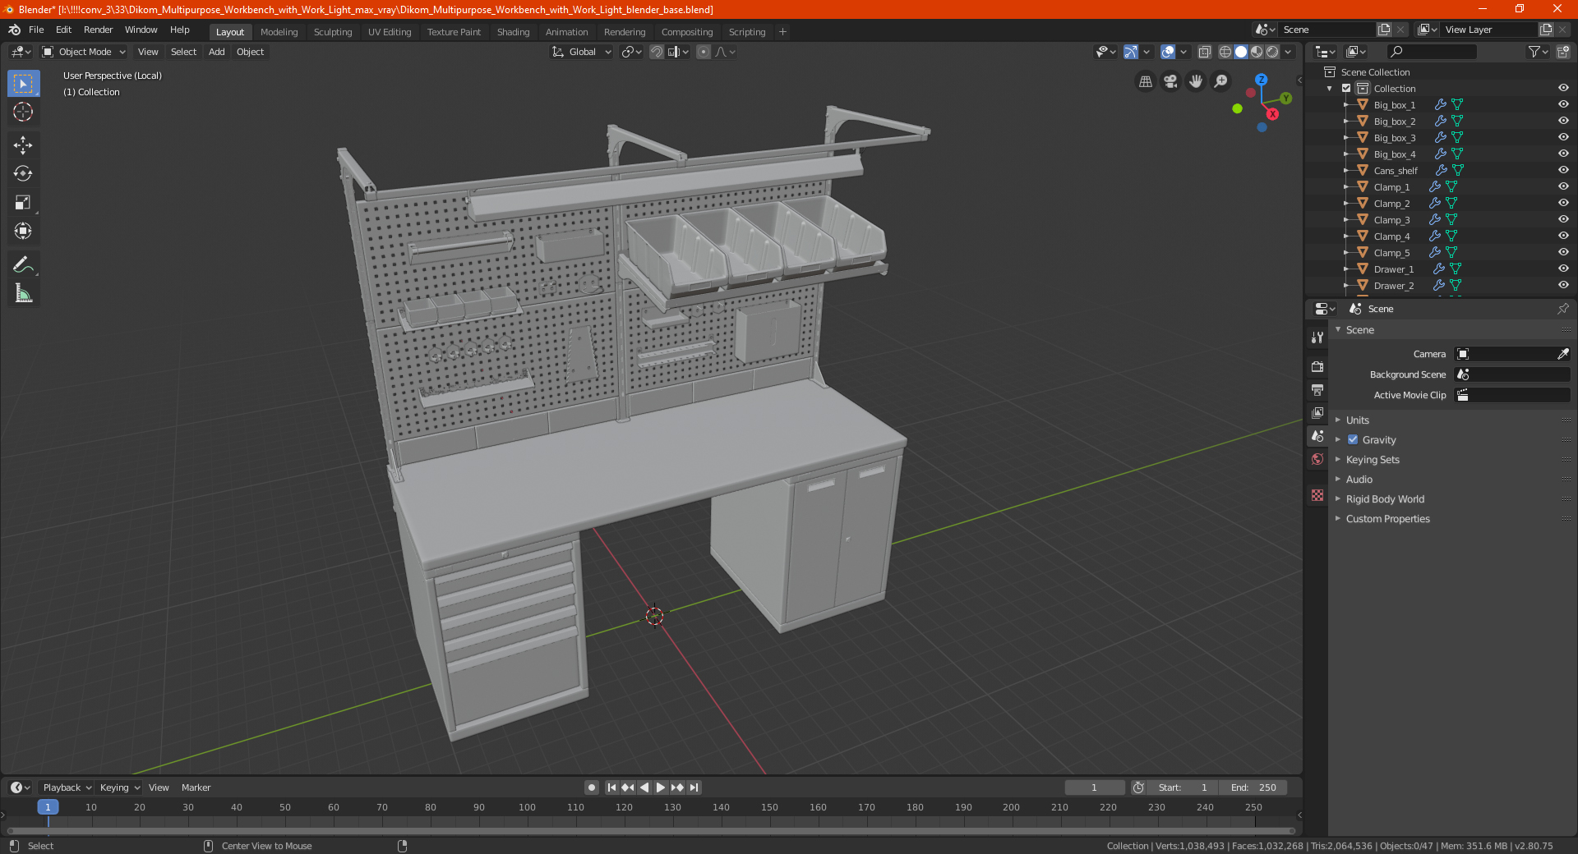This screenshot has height=854, width=1578.
Task: Toggle auto keying record button
Action: click(x=592, y=787)
